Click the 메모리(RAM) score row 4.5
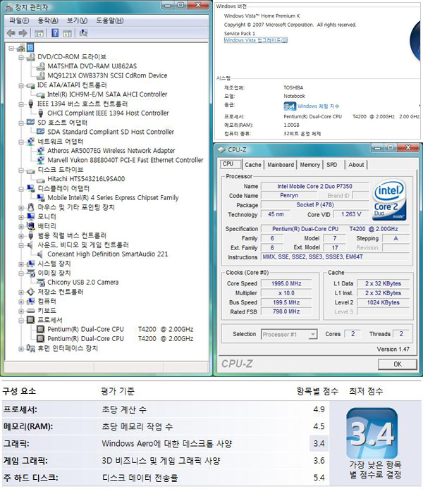The height and width of the screenshot is (489, 423). (166, 426)
